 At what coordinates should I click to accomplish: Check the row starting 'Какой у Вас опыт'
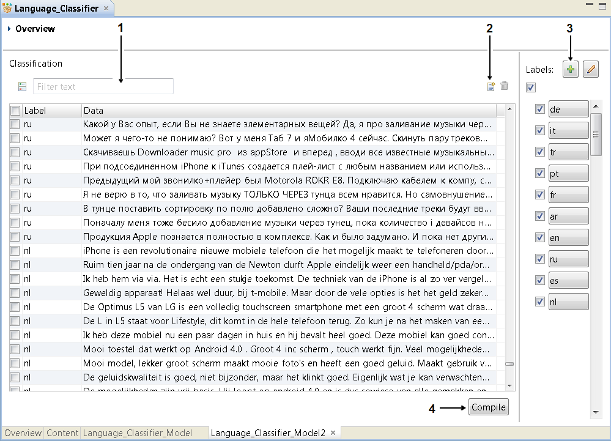point(15,124)
